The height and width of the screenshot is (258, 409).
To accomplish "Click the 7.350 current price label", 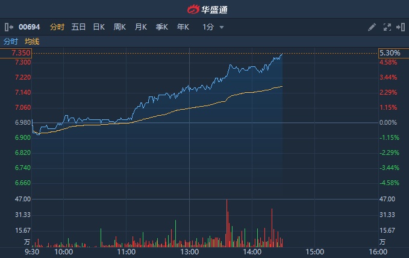I will (22, 54).
